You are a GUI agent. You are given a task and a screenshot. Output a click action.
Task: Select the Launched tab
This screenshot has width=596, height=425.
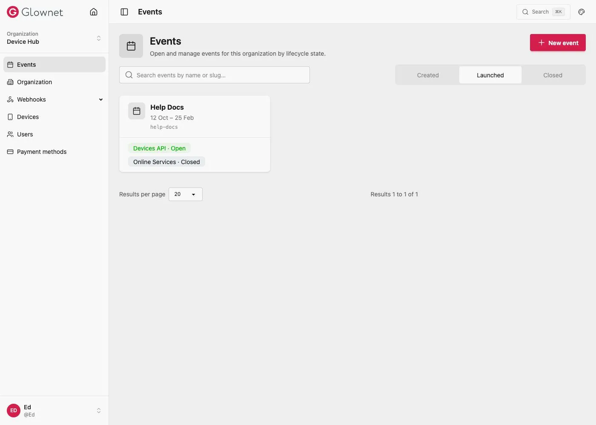tap(490, 75)
